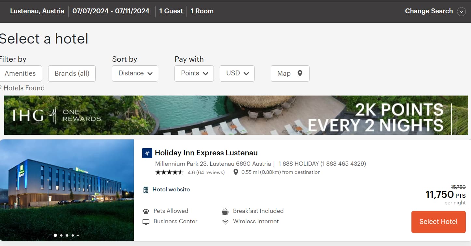
Task: Click the Breakfast Included amenity label
Action: tap(258, 211)
